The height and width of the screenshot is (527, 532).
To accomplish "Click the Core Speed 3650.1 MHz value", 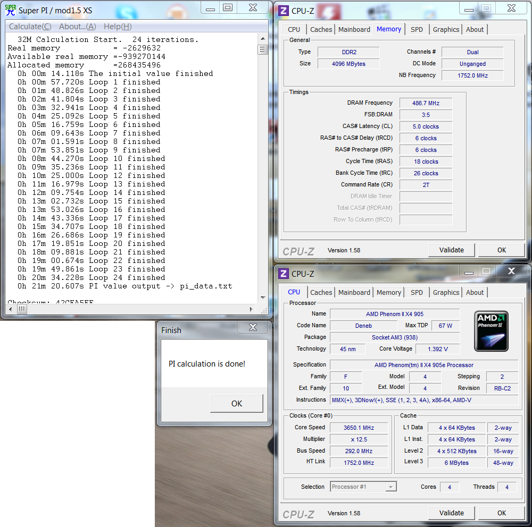I will (359, 428).
